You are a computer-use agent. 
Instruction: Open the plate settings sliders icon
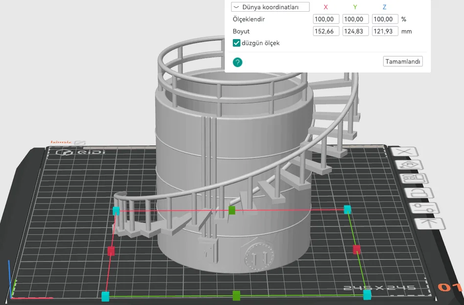point(424,208)
